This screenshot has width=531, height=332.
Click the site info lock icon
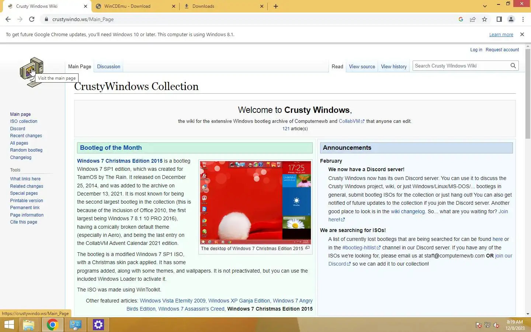[46, 19]
